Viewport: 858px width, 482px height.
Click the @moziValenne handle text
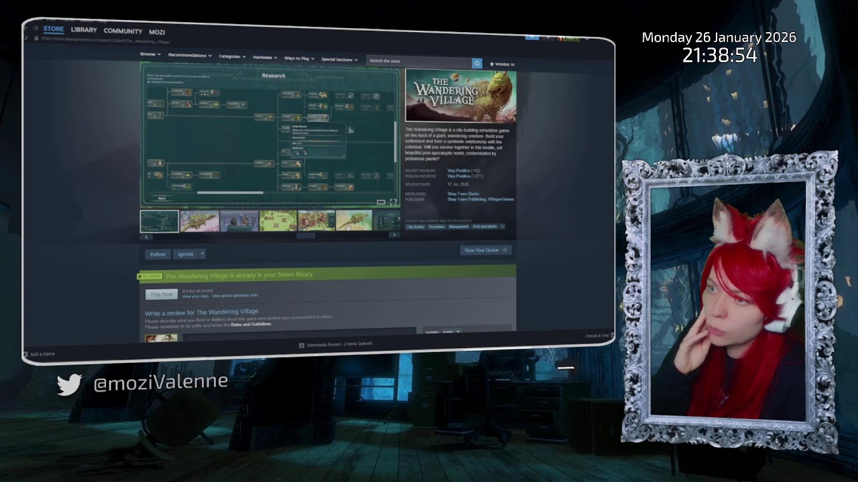[161, 382]
